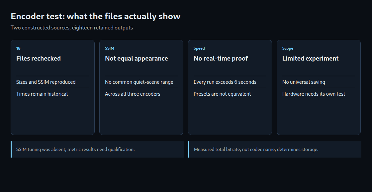Click note 'Measured total bitrate, not codec name, determines storage.'
The width and height of the screenshot is (372, 192).
click(x=275, y=149)
